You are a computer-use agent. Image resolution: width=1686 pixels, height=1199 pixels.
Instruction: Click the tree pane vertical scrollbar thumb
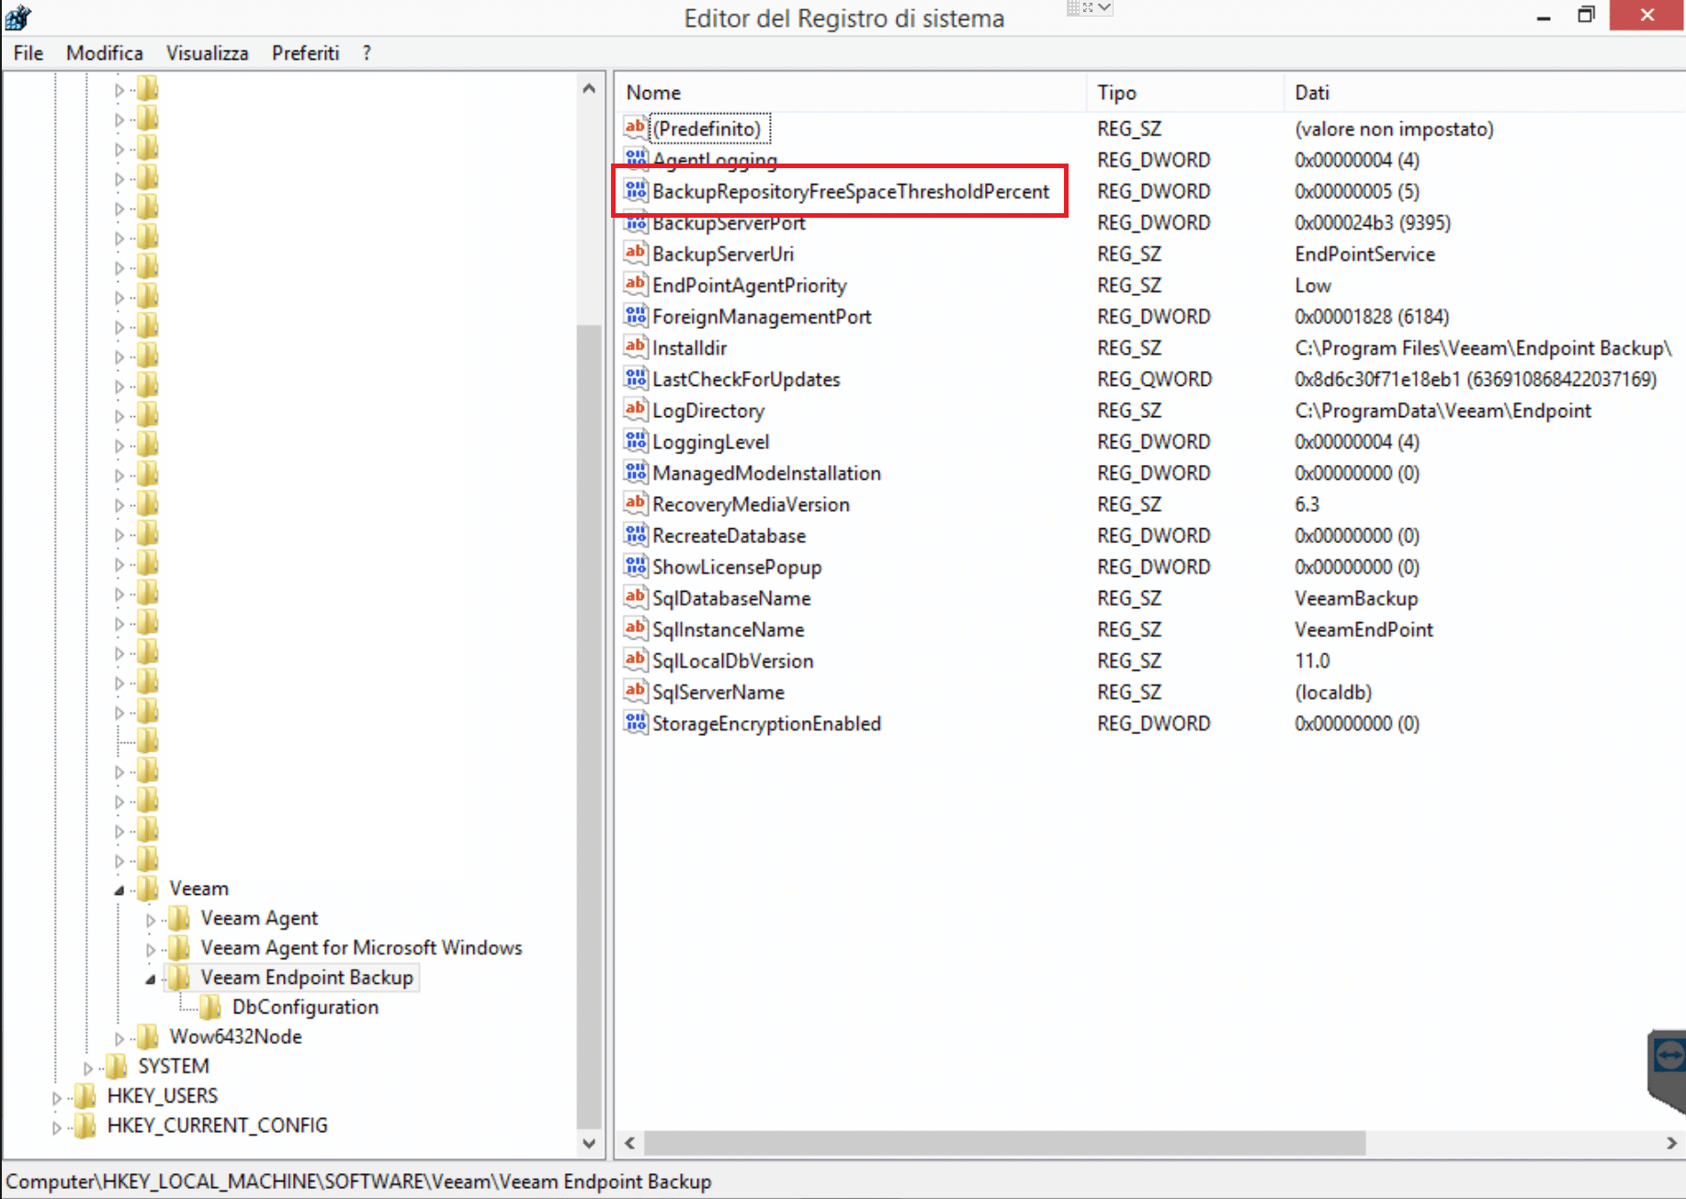pos(589,727)
